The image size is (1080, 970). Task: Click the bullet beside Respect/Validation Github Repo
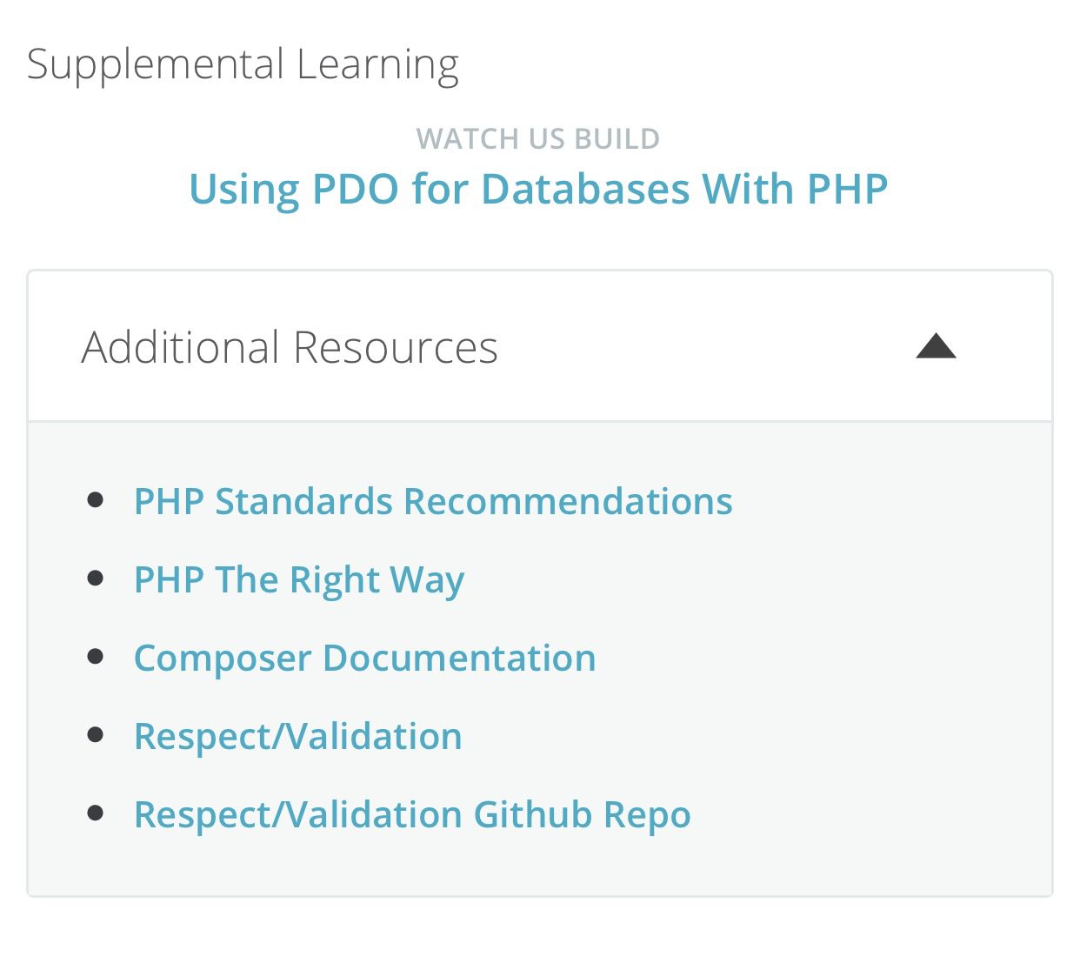click(98, 814)
